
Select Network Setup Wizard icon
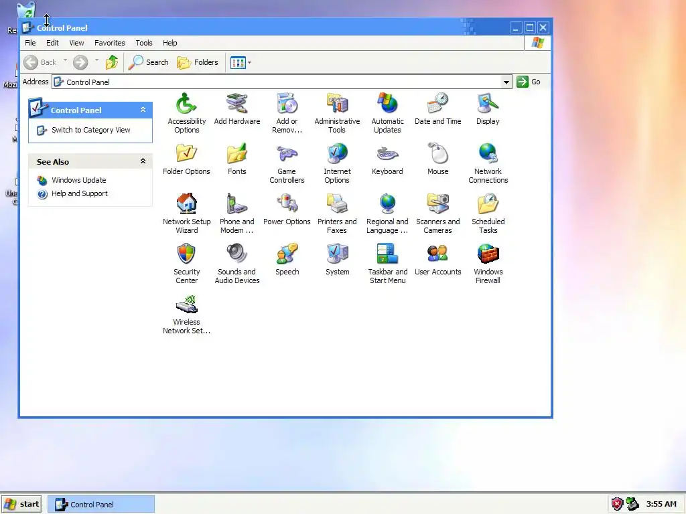(x=186, y=213)
